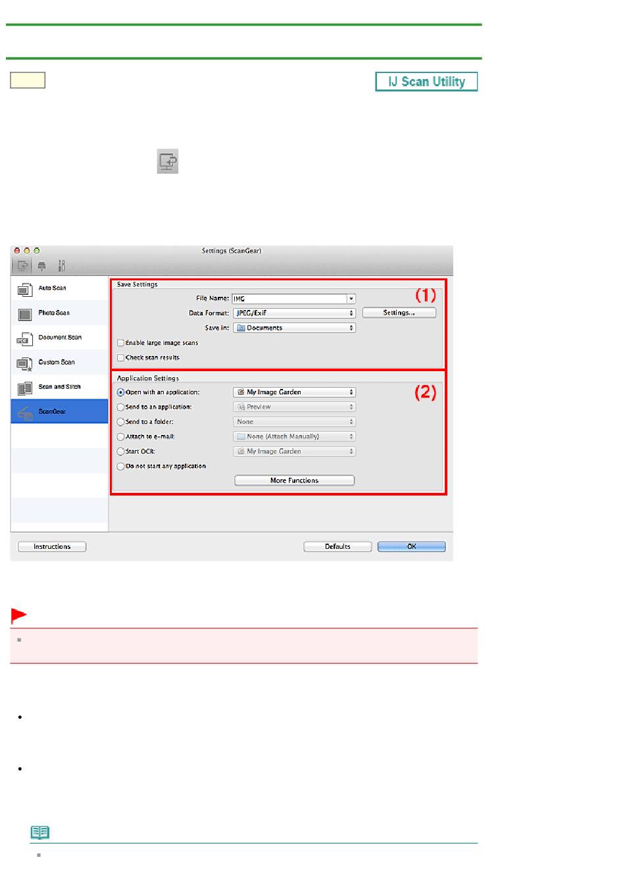Viewport: 625px width, 895px height.
Task: Click the red Important flag icon
Action: click(x=19, y=616)
